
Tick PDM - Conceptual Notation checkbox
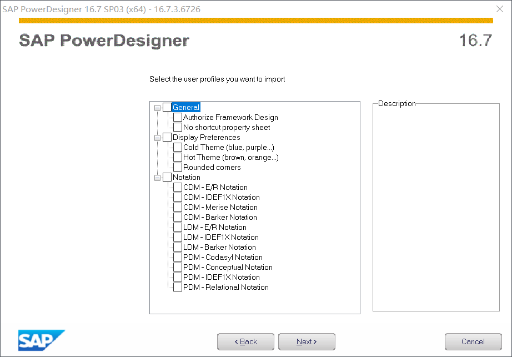178,267
